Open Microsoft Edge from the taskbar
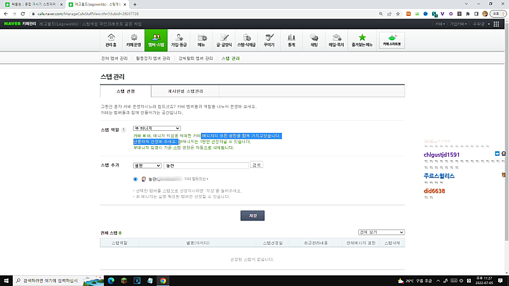 click(111, 281)
